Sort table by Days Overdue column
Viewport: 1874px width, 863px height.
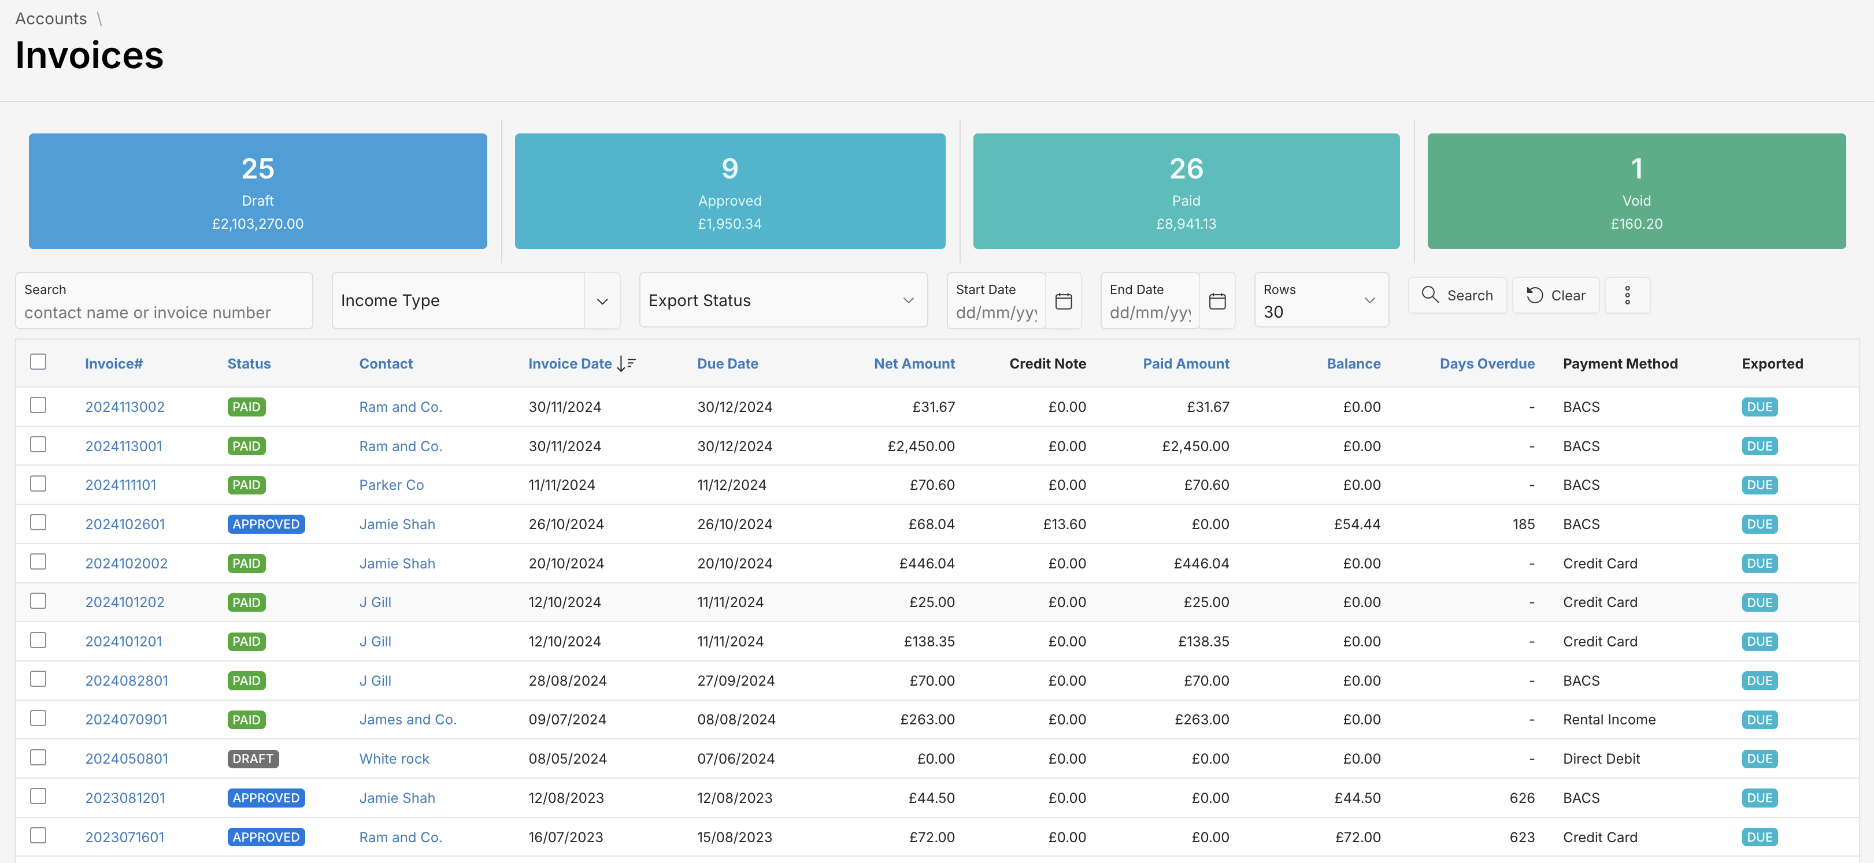pos(1487,363)
